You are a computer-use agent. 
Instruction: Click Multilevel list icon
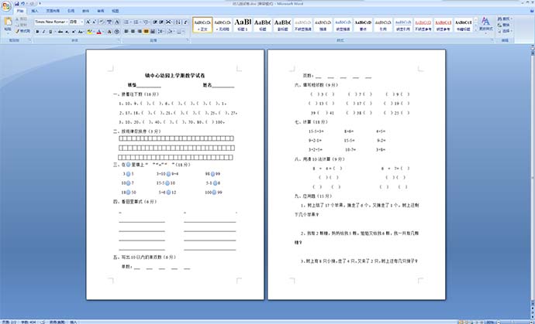click(146, 22)
